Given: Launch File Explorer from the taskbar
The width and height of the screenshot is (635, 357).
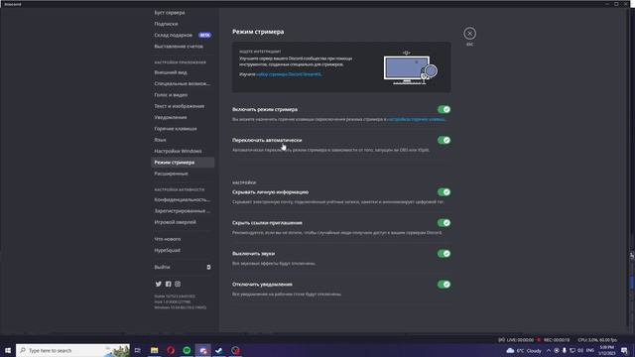Looking at the screenshot, I should 155,350.
